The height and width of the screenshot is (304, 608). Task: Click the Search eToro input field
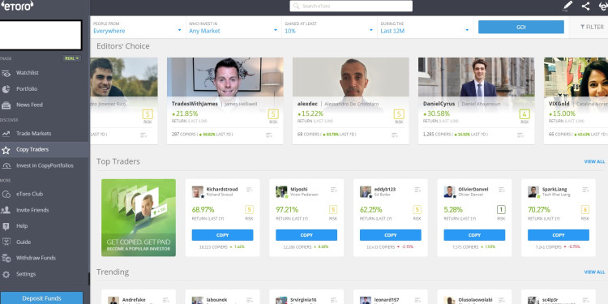tap(351, 6)
